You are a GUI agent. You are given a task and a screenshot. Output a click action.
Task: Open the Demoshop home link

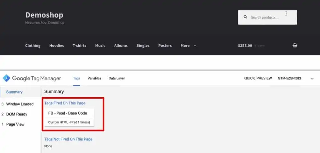[x=44, y=15]
